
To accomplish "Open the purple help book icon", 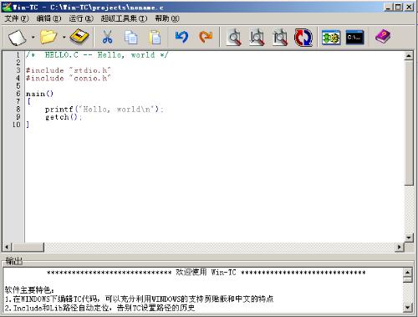I will [x=383, y=37].
